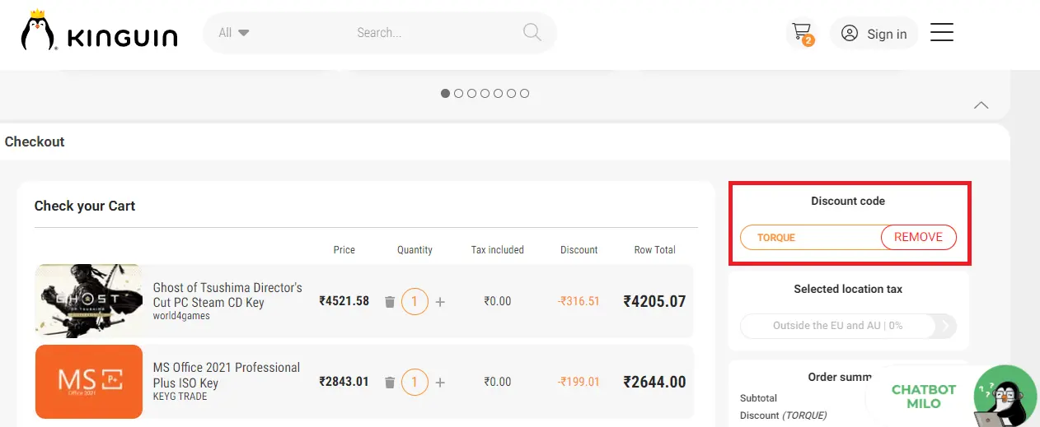Click the Ghost of Tsushima discount -₹316.51
Viewport: 1040px width, 427px height.
point(579,301)
